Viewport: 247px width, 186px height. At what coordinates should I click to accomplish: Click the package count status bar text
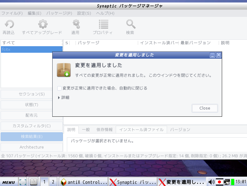[124, 156]
